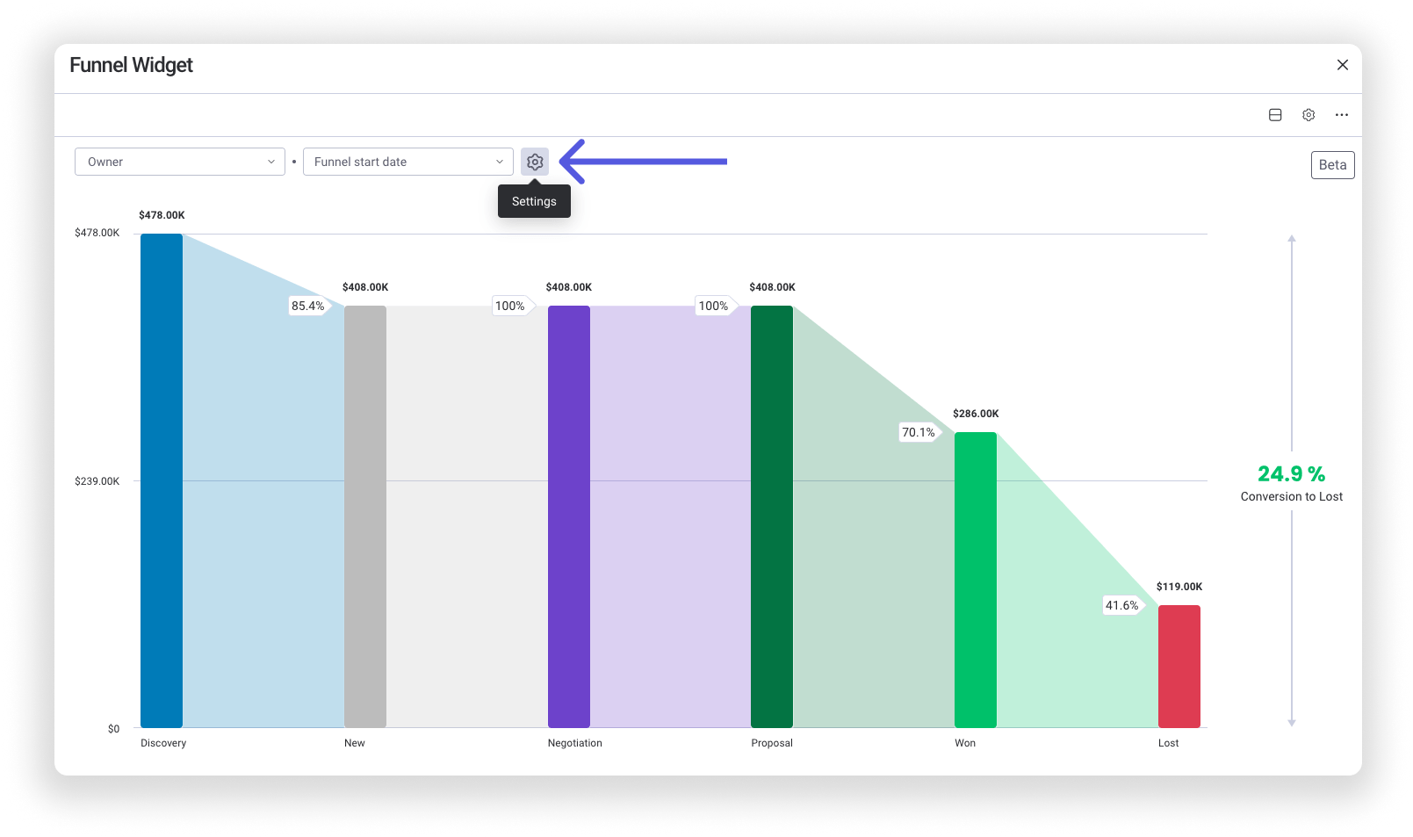The width and height of the screenshot is (1413, 837).
Task: Open the Funnel start date dropdown
Action: click(407, 162)
